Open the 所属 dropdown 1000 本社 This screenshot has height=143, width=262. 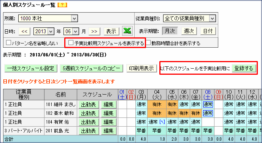click(x=48, y=18)
